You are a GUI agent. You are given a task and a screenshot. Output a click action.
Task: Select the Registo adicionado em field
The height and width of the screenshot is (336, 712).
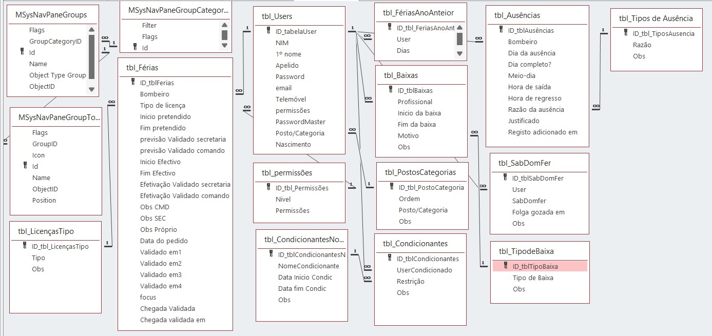[x=543, y=132]
